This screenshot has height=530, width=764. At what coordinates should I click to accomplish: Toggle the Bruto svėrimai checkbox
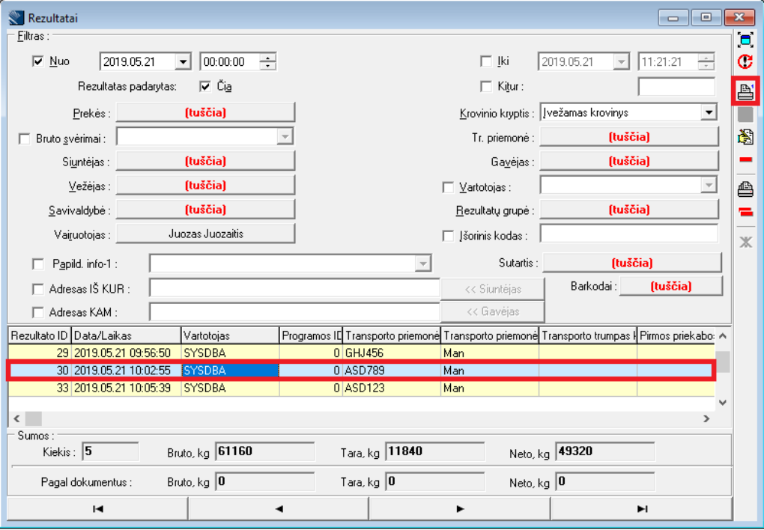[25, 138]
